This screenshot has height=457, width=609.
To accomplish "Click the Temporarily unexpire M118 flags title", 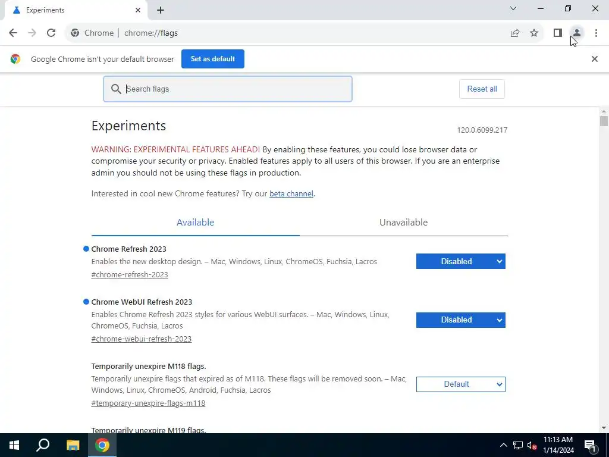I will tap(149, 367).
